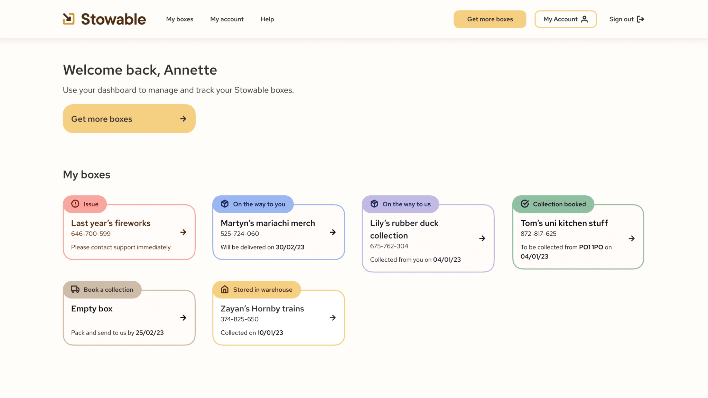Click the package icon on 'On the way to us' tag
The image size is (708, 398).
click(374, 204)
